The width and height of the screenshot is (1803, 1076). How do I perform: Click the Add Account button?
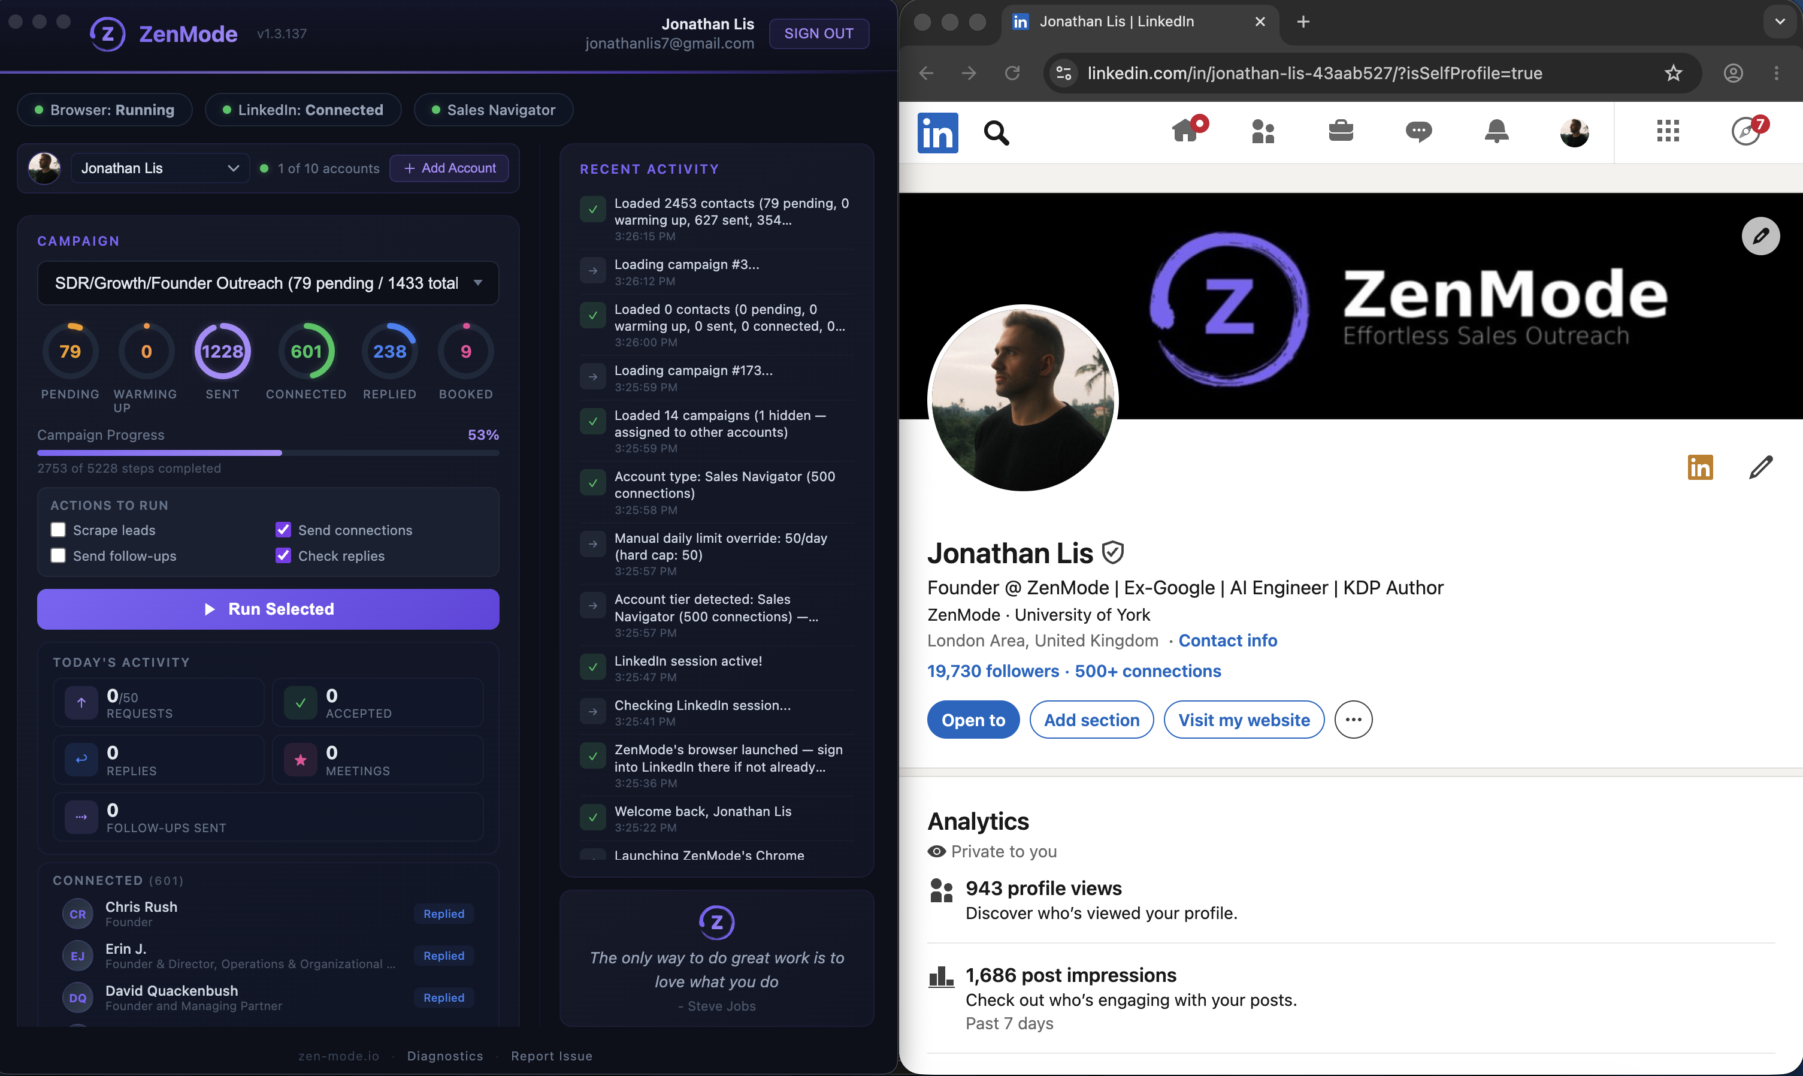(x=449, y=168)
